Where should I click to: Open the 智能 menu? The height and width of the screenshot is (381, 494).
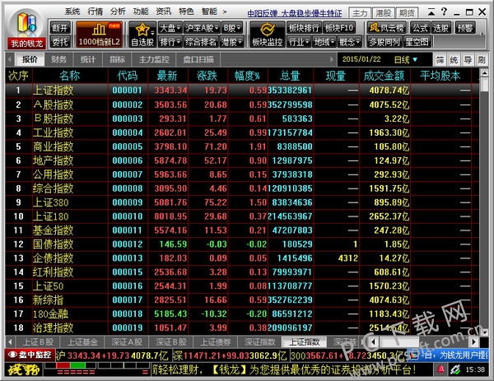[x=209, y=12]
